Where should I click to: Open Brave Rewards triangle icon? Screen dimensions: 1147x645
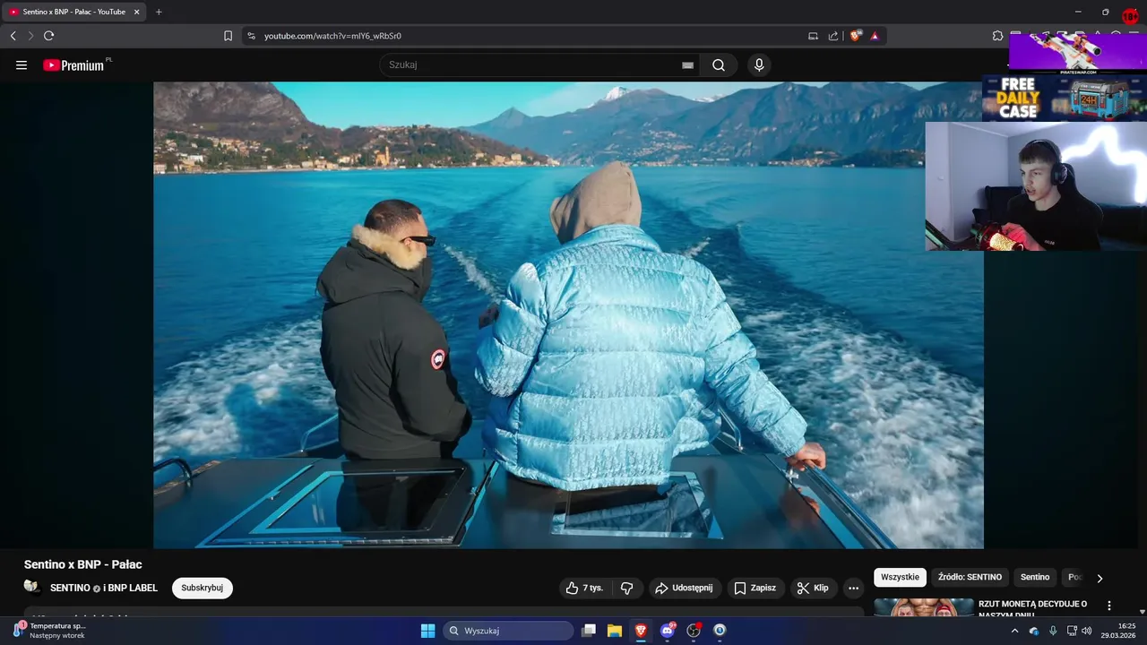point(875,36)
